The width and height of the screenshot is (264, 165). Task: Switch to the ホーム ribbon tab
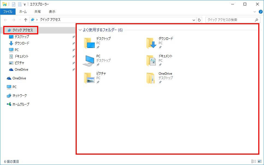tap(23, 11)
